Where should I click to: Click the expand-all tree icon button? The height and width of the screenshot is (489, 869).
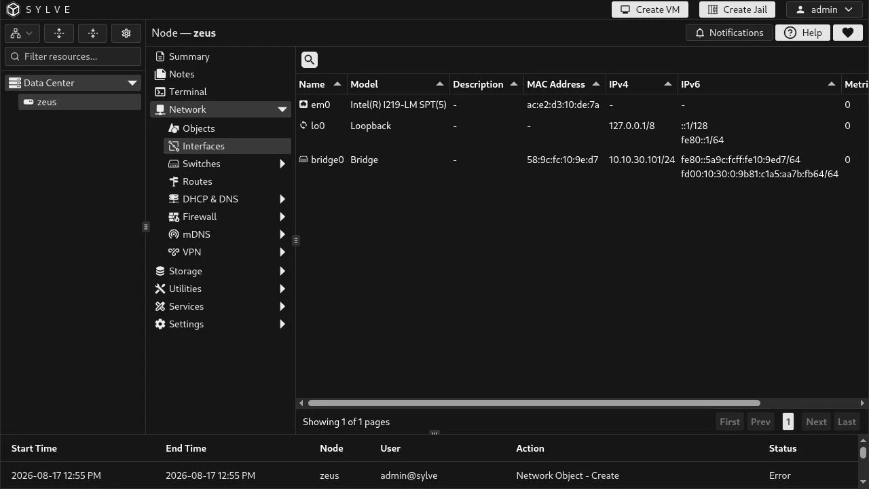tap(59, 33)
